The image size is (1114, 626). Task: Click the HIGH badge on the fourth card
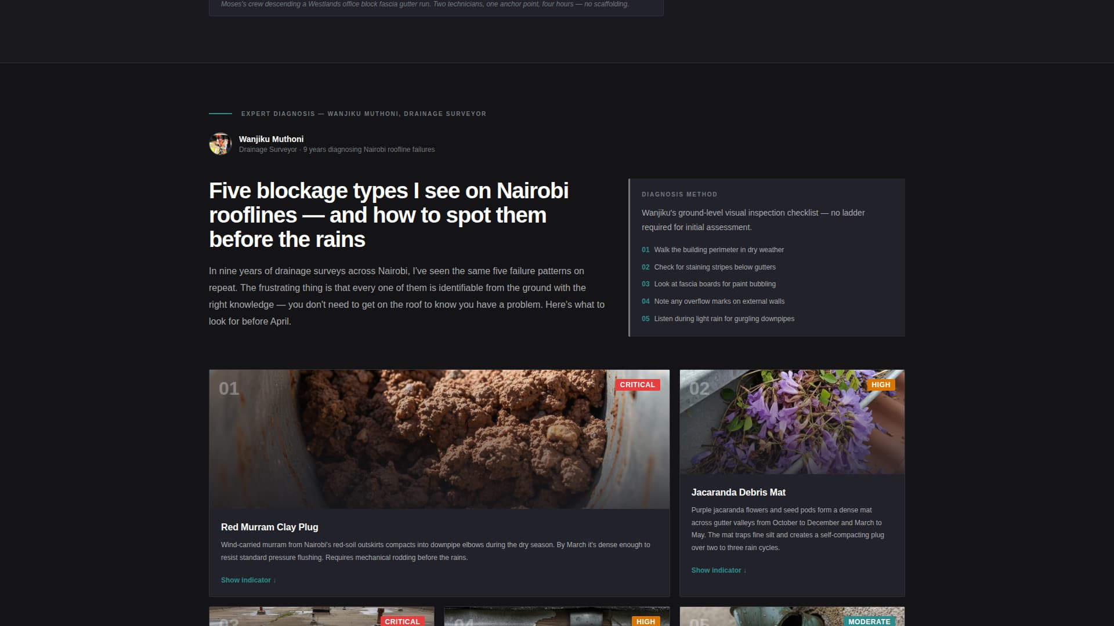pyautogui.click(x=646, y=621)
